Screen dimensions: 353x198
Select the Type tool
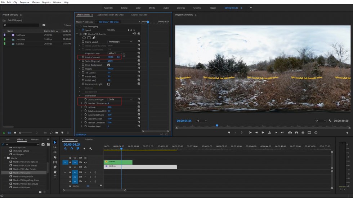point(55,177)
